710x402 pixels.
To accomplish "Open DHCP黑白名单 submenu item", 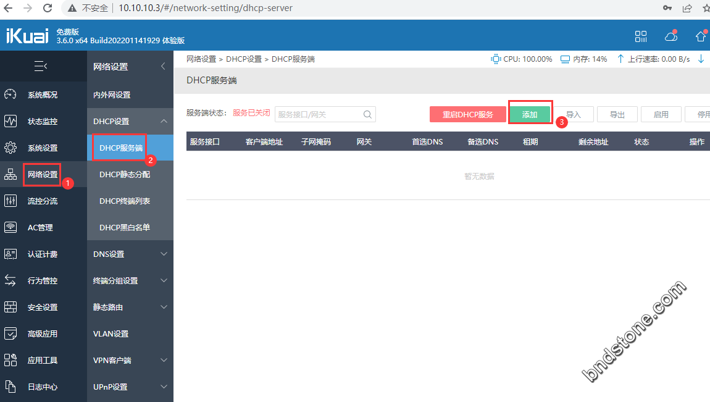I will pos(125,227).
